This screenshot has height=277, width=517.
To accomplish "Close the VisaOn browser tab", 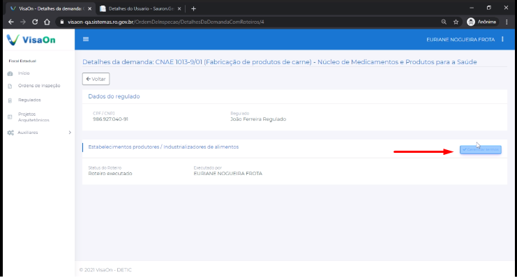I will [x=90, y=8].
